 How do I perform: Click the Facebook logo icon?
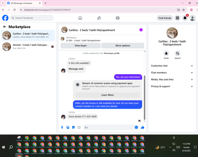point(5,18)
